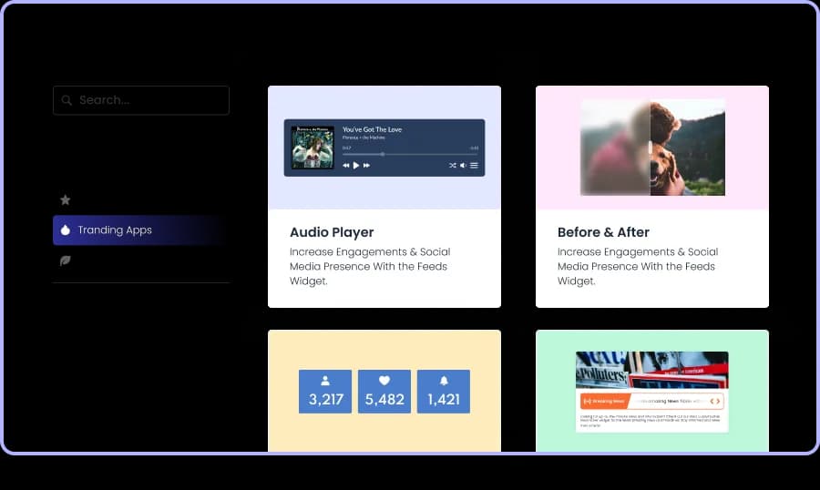Click the Breaking News orange label
Screen dimensions: 820x490
[604, 401]
